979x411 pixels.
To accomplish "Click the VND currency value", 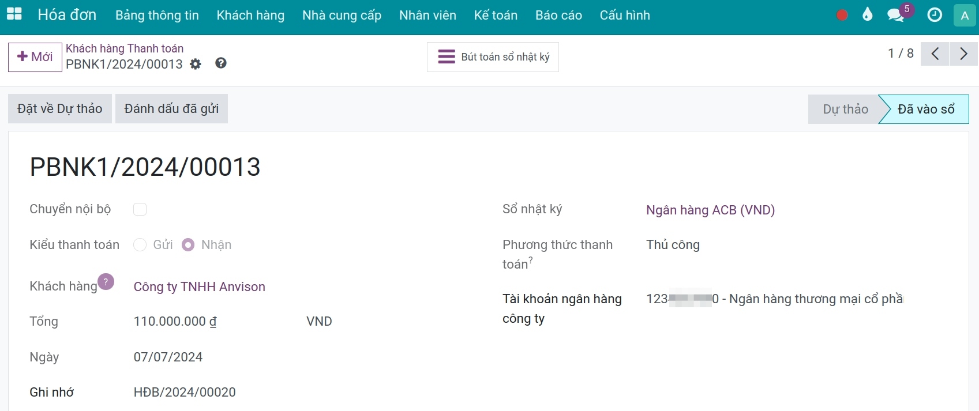I will tap(319, 321).
